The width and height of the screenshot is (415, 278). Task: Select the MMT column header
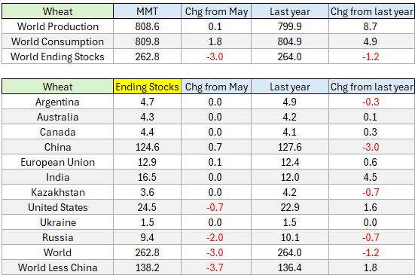[x=147, y=11]
